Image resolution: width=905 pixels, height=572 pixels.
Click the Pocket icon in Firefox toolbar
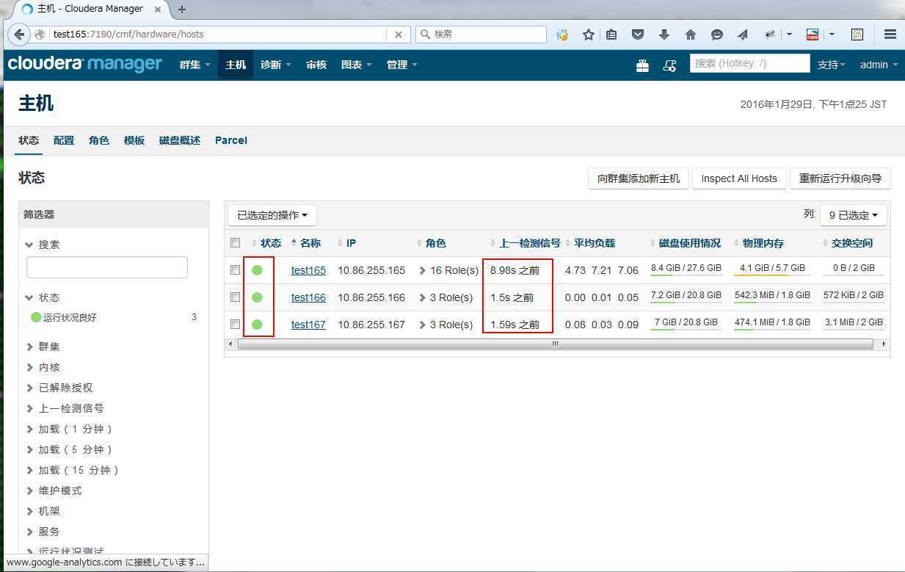pyautogui.click(x=638, y=35)
